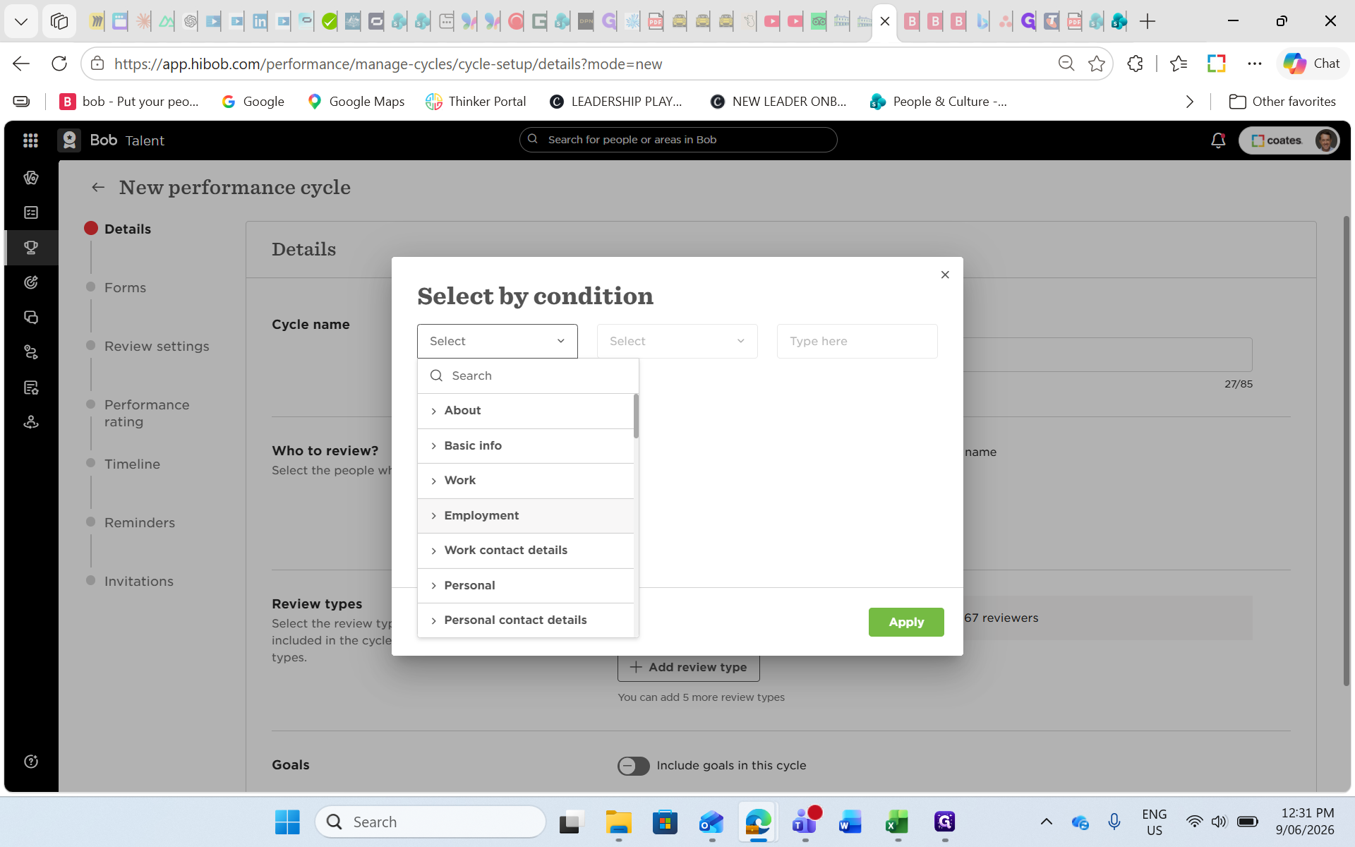Expand the Personal contact details category

[x=526, y=620]
